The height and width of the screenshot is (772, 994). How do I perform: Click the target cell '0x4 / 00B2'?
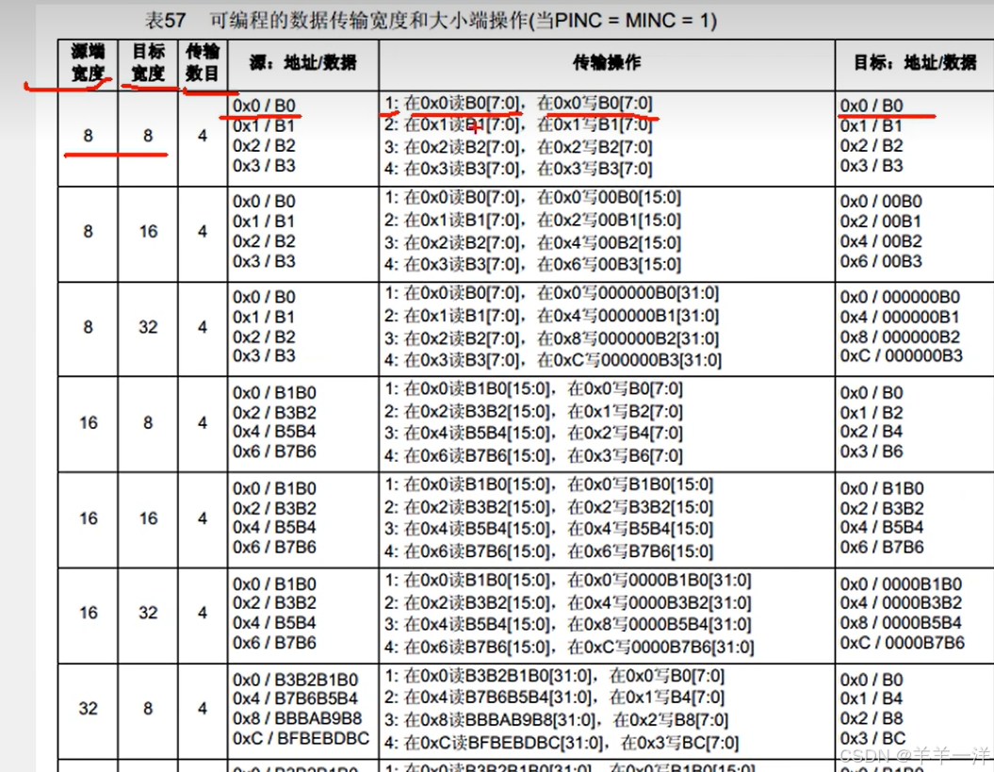[881, 241]
